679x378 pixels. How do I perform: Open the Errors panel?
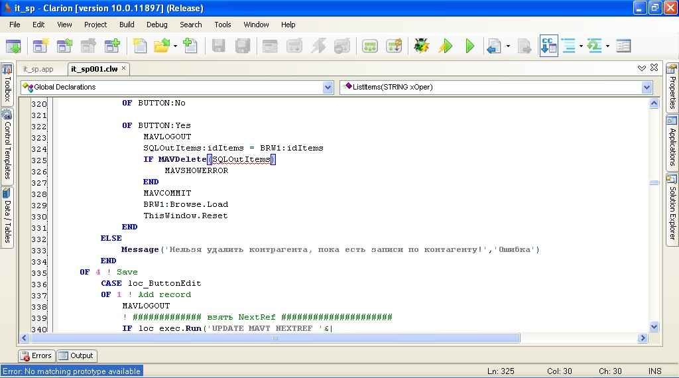36,355
